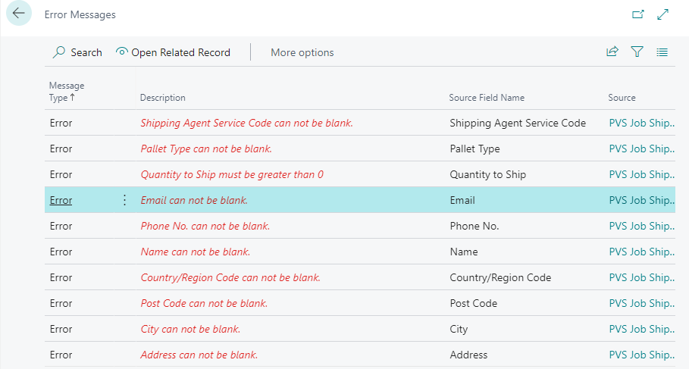The height and width of the screenshot is (369, 689).
Task: Click the Share icon in the toolbar
Action: click(612, 52)
